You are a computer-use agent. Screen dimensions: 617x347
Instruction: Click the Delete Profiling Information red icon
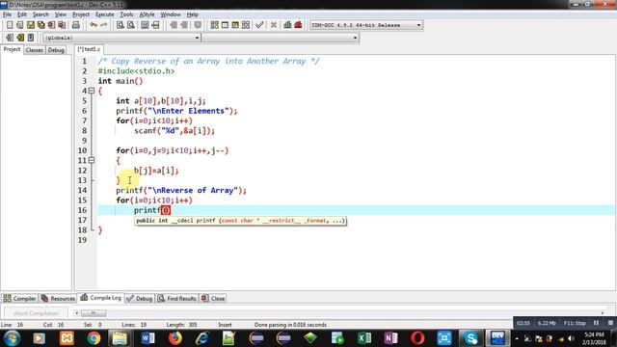coord(298,25)
